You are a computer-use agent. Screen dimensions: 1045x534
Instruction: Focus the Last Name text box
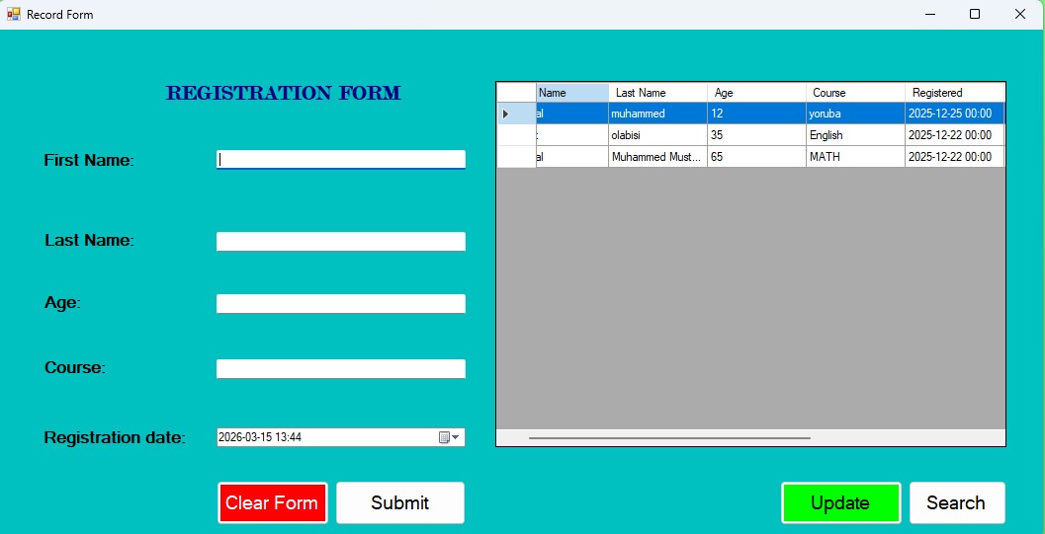click(340, 241)
